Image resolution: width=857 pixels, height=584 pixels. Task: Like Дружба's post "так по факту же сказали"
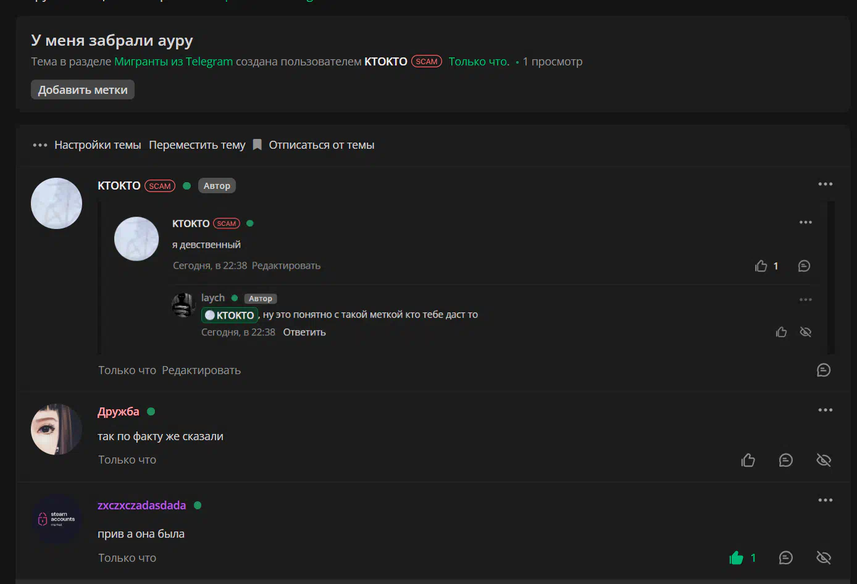(x=748, y=461)
